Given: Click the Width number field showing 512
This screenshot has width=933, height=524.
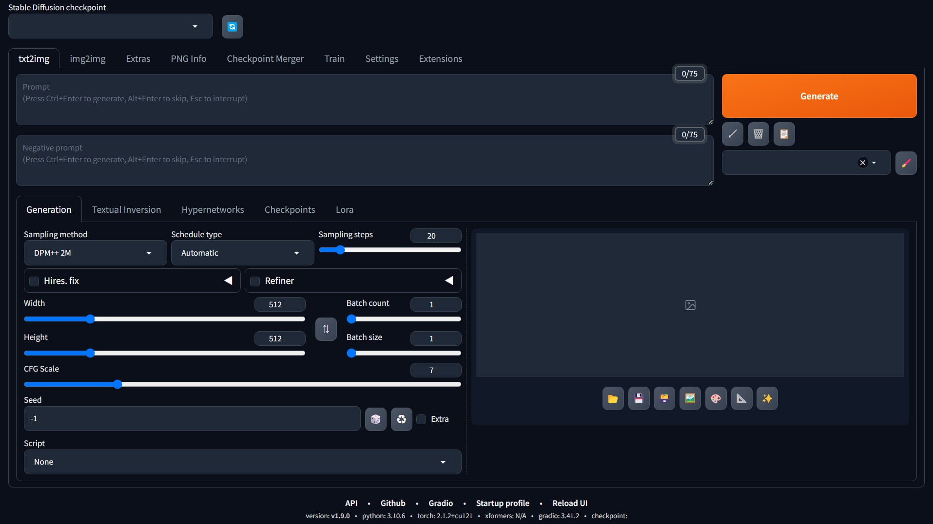Looking at the screenshot, I should (x=280, y=304).
